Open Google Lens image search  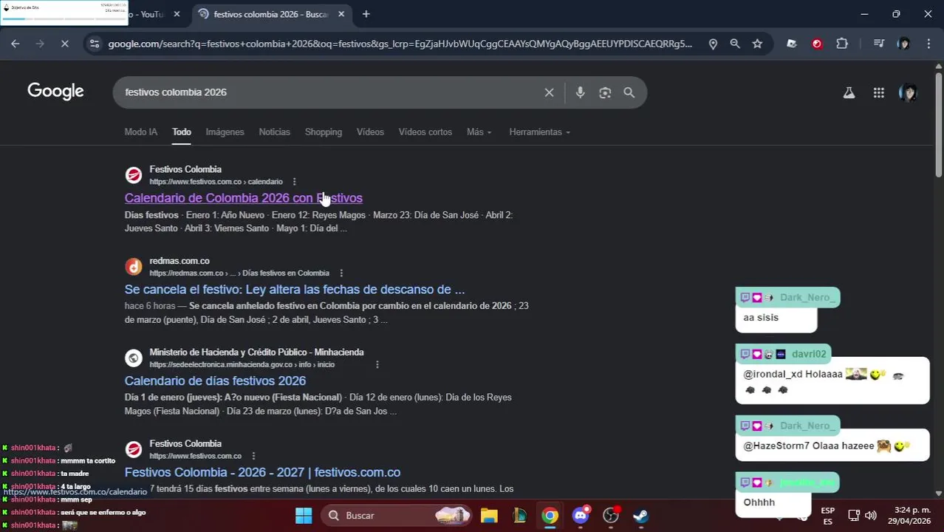605,92
